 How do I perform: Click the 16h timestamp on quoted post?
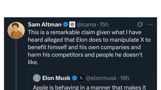(x=125, y=78)
